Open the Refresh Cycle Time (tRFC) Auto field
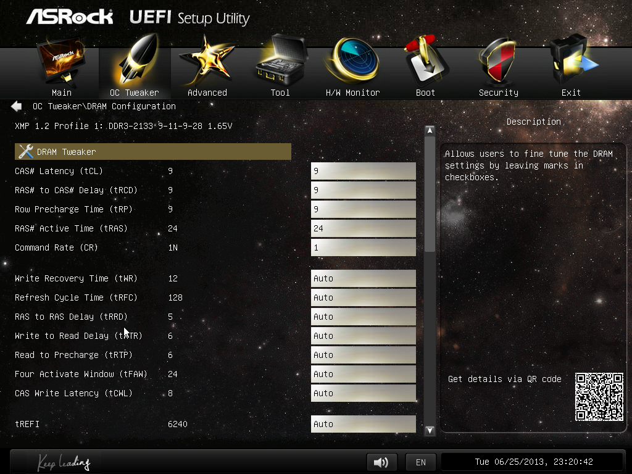632x474 pixels. point(363,297)
